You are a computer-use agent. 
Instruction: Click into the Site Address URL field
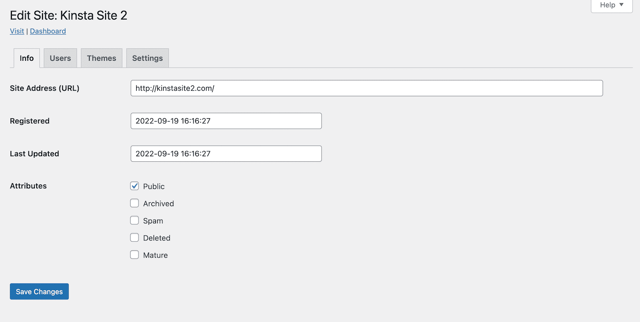pos(366,88)
